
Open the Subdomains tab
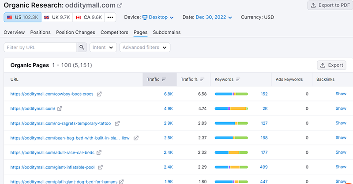167,32
